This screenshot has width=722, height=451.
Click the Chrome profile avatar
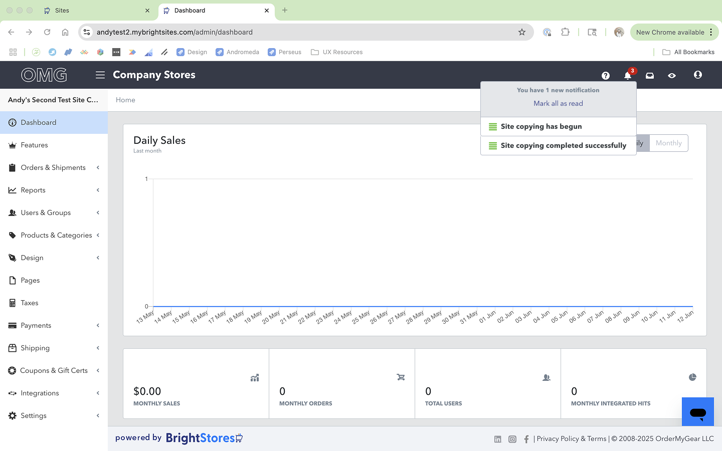click(619, 32)
